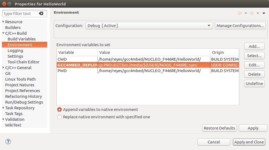Viewport: 269px width, 150px height.
Task: Open the view menu triangle icon
Action: click(264, 13)
